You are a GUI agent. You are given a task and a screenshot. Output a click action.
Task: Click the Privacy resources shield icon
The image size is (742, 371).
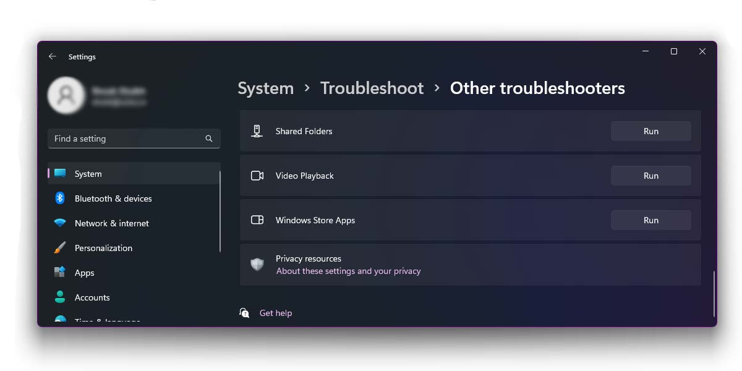coord(257,265)
